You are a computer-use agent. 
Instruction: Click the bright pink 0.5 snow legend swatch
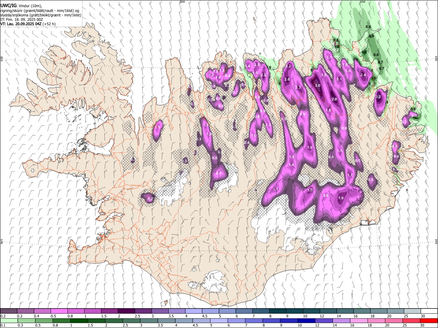pos(59,311)
